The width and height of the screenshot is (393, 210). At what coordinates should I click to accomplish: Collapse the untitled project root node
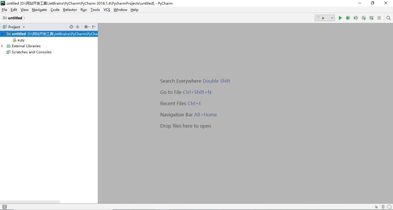[x=2, y=33]
